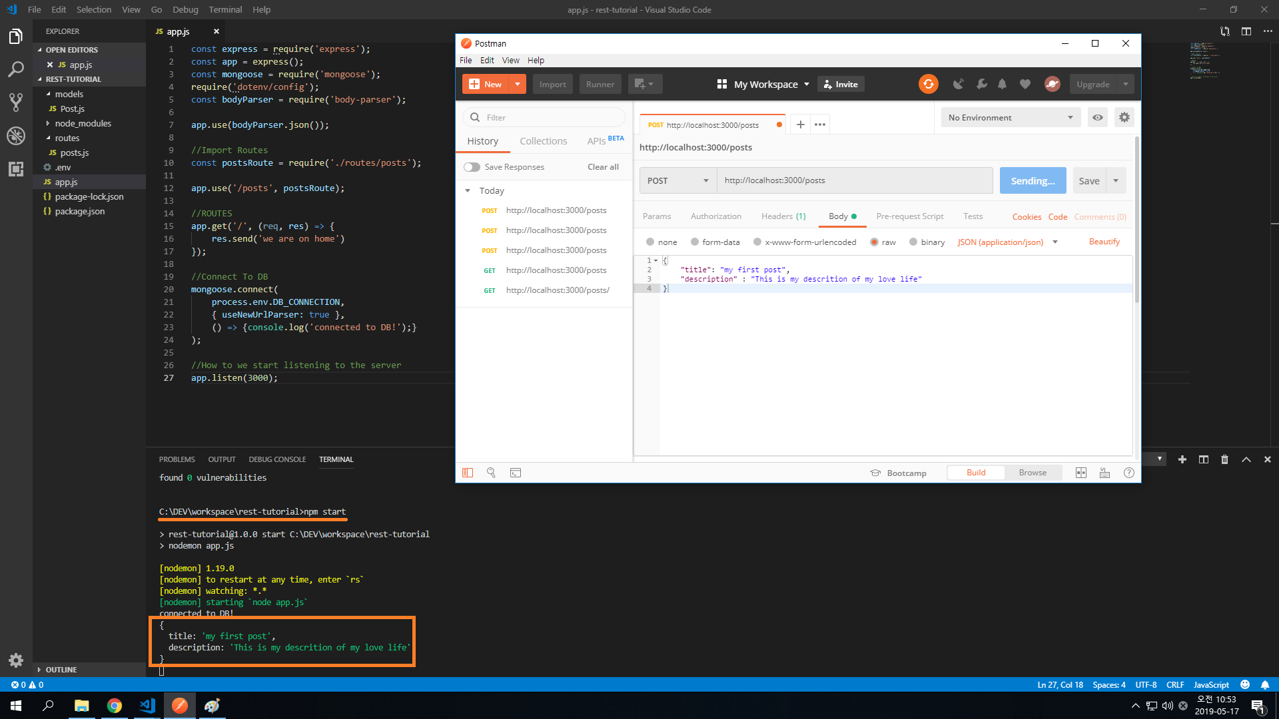Click the Postman heart icon
This screenshot has height=719, width=1279.
point(1025,84)
